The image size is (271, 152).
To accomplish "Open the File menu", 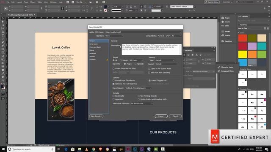I will pyautogui.click(x=8, y=2).
